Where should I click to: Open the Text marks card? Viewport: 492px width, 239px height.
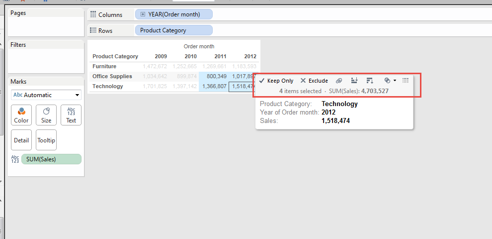[x=71, y=115]
